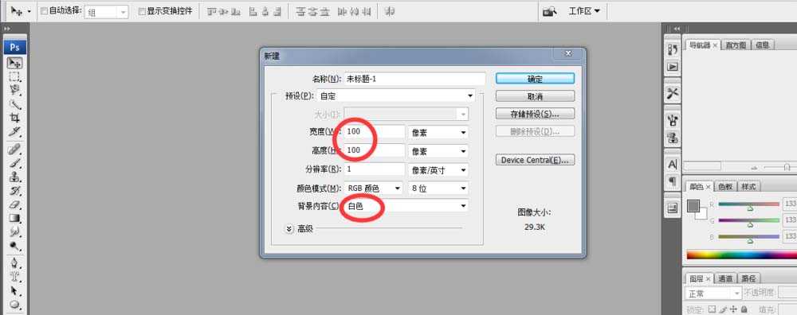This screenshot has width=797, height=315.
Task: Switch to the 信息 tab
Action: (762, 45)
